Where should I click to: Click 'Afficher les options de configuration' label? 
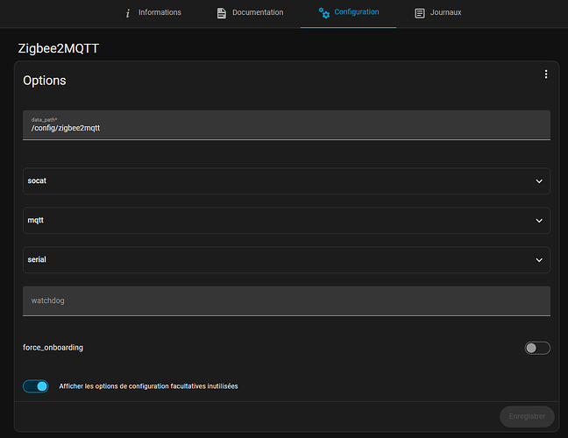148,386
